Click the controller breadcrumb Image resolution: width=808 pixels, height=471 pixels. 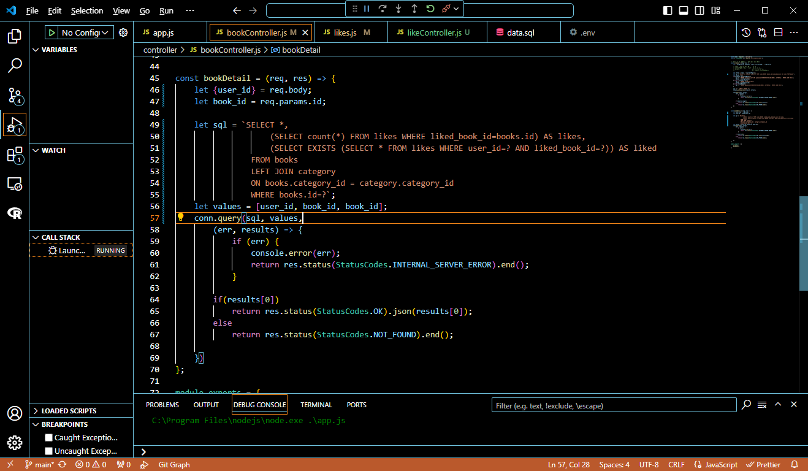[160, 50]
